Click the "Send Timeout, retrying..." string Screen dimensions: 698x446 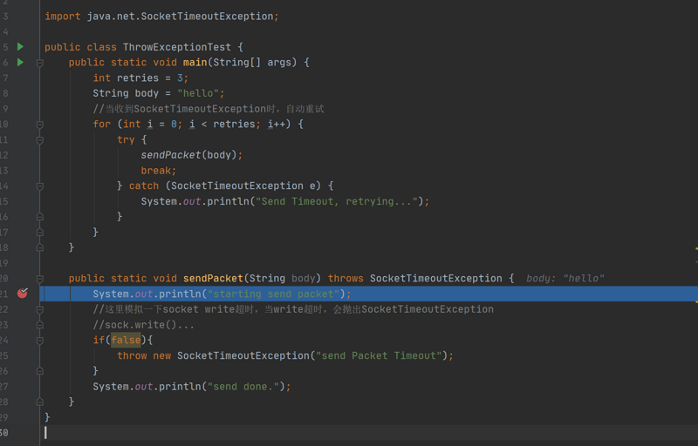point(337,202)
